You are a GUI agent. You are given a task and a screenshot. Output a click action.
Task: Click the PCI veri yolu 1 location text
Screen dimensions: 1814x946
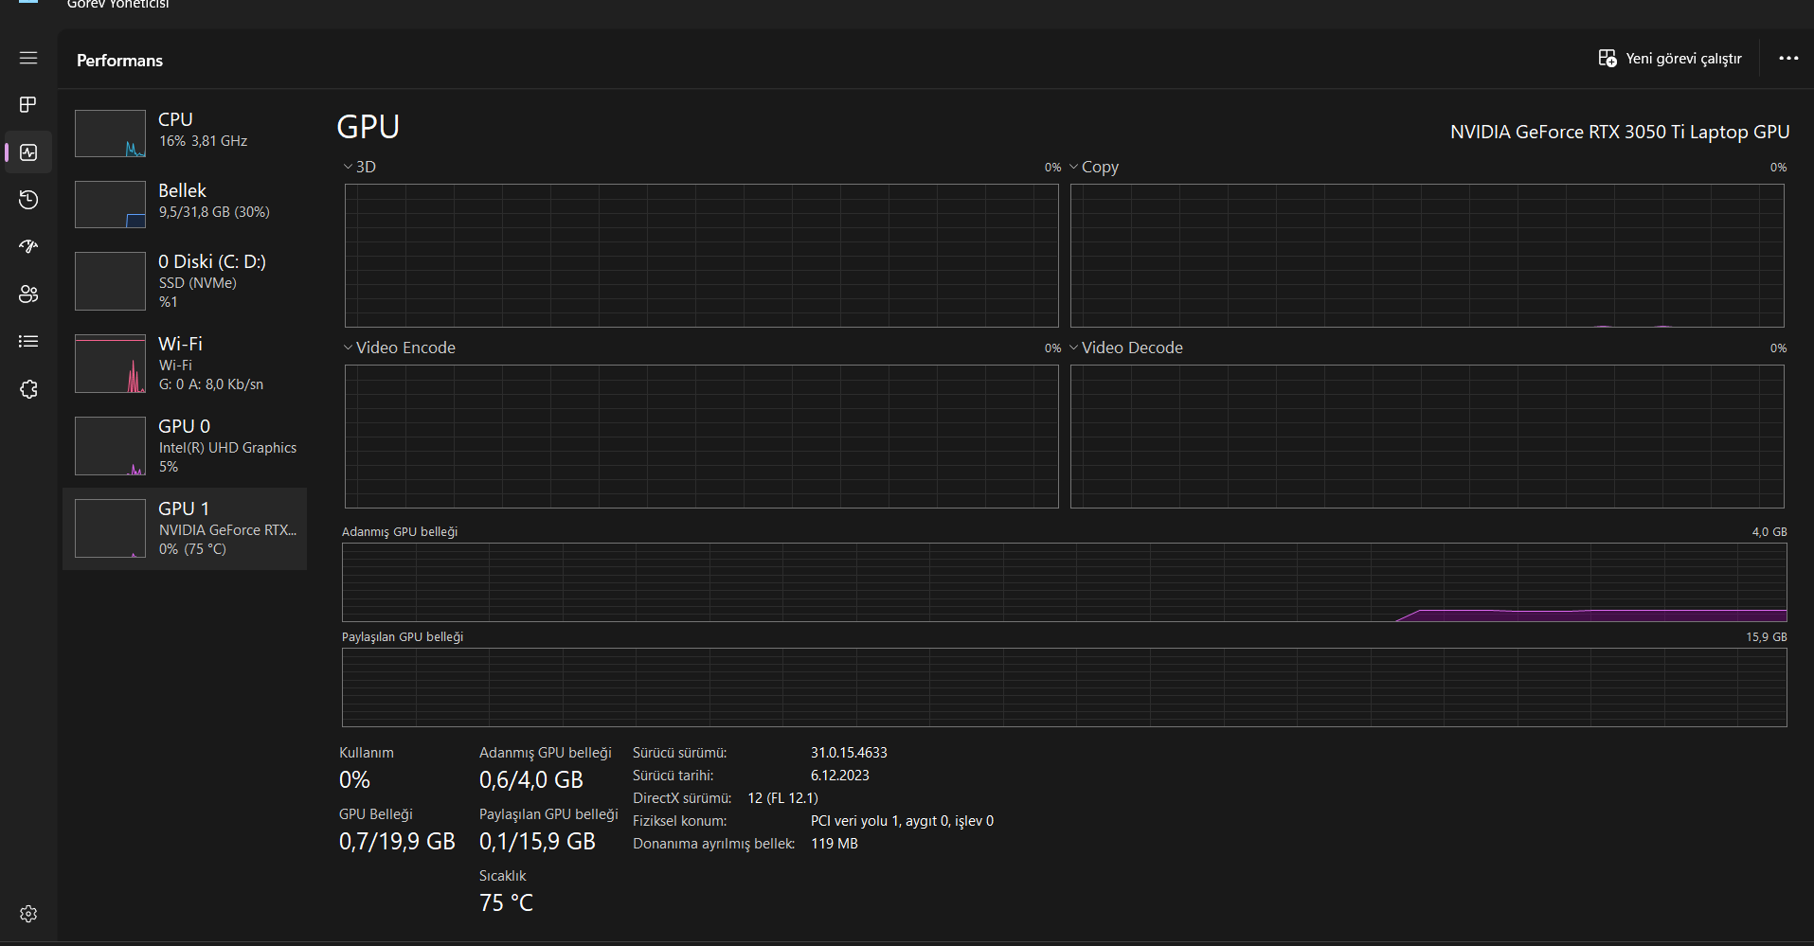902,821
